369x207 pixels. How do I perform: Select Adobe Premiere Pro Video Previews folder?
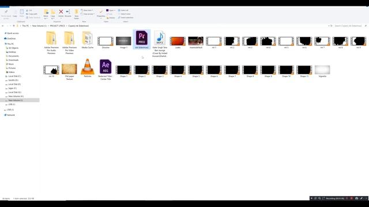[69, 42]
